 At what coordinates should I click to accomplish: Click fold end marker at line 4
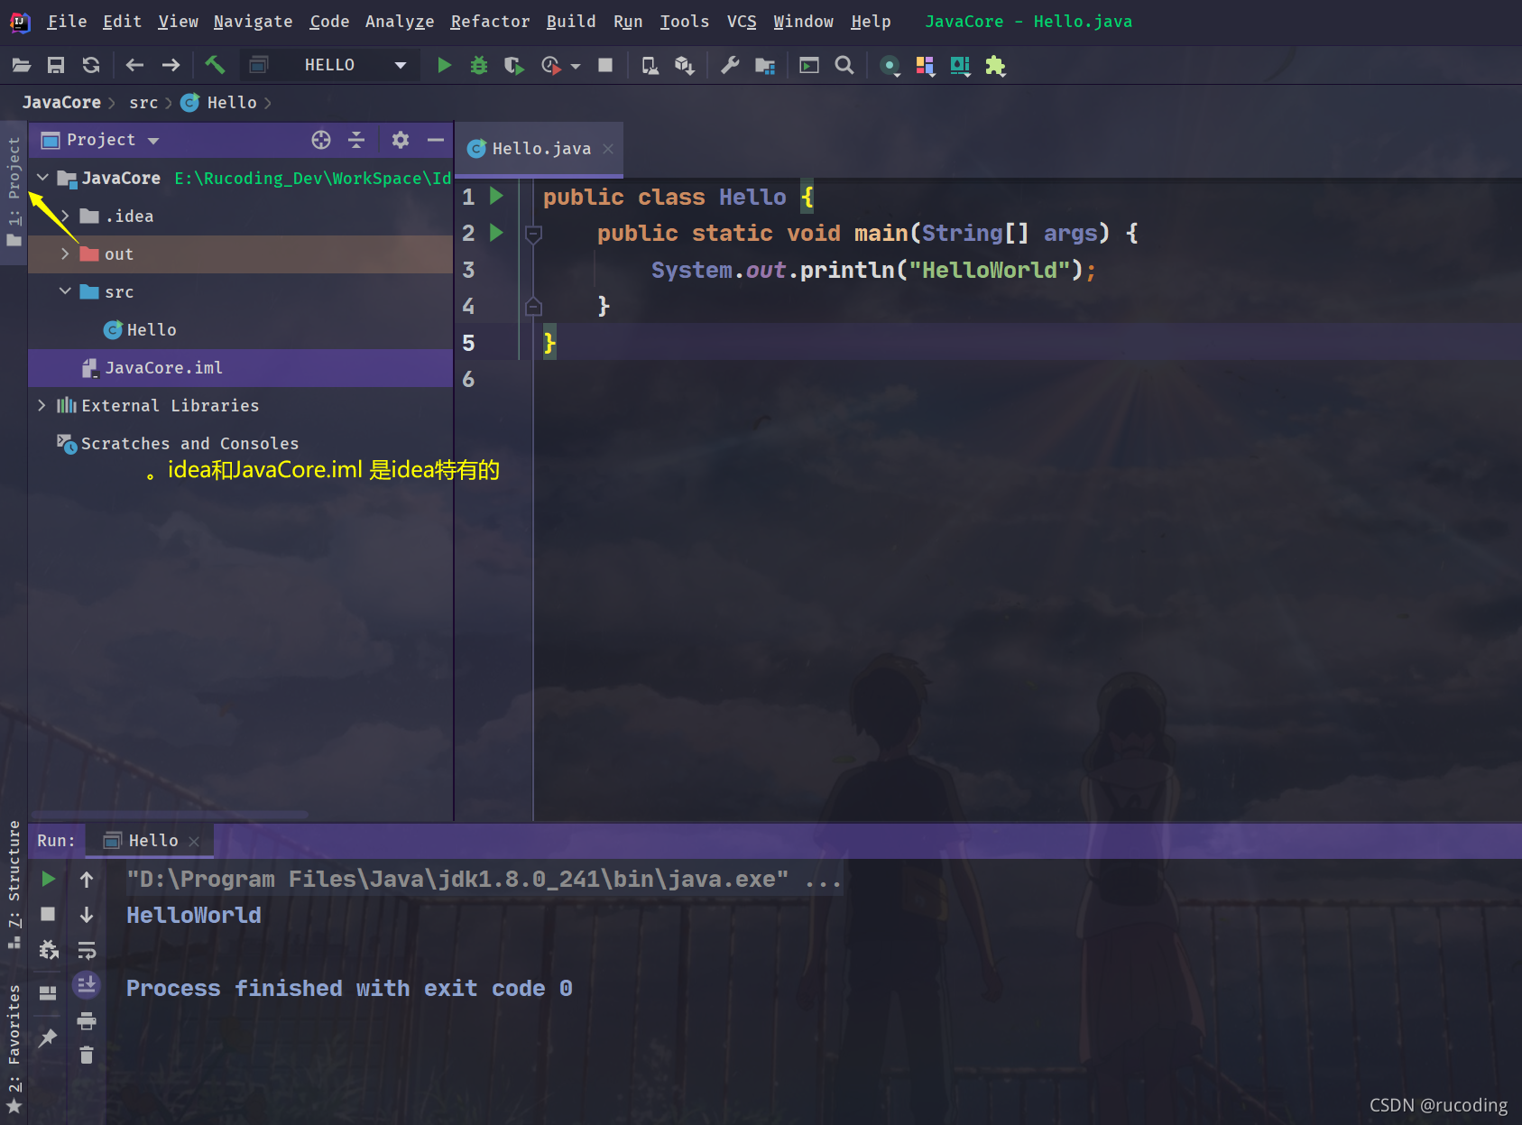533,307
